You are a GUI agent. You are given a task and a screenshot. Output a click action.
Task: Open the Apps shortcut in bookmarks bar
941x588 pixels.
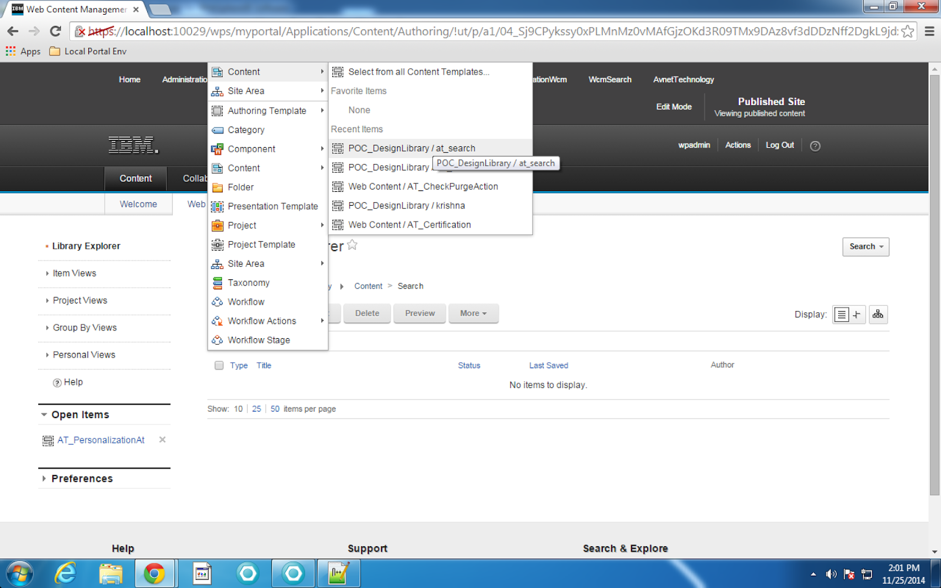point(24,51)
